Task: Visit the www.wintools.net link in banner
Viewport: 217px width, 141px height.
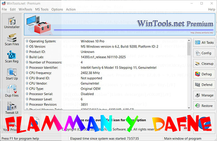Action: (202, 33)
